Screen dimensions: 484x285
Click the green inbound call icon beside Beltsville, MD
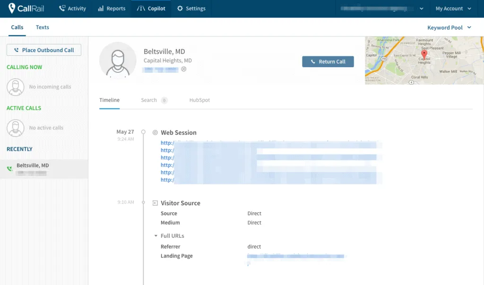pyautogui.click(x=9, y=168)
